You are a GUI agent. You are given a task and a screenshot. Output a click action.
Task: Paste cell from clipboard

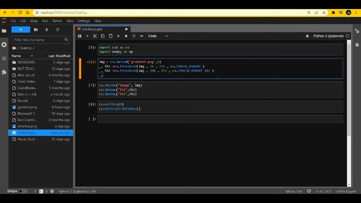[x=111, y=36]
